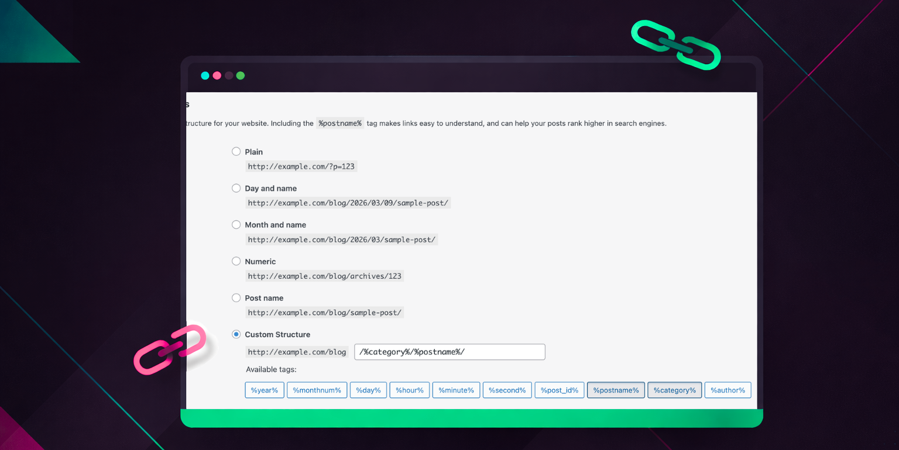Click the %day% tag button

click(368, 390)
